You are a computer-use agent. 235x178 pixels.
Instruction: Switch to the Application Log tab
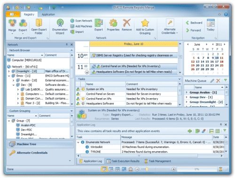(x=91, y=161)
